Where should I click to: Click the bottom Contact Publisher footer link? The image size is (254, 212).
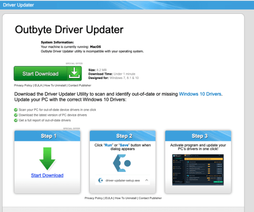150,198
